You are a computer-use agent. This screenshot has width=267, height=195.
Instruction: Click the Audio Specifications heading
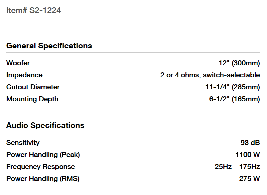[45, 126]
